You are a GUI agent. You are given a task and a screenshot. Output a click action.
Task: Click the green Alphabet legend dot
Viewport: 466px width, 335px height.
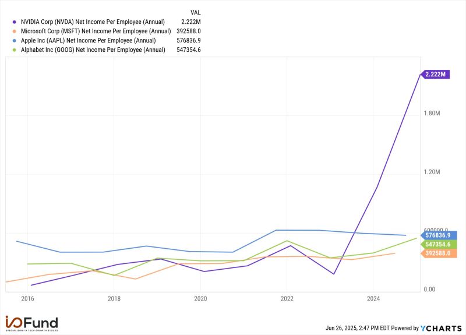coord(13,50)
